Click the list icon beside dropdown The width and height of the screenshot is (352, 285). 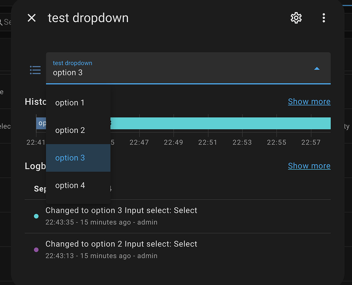35,70
